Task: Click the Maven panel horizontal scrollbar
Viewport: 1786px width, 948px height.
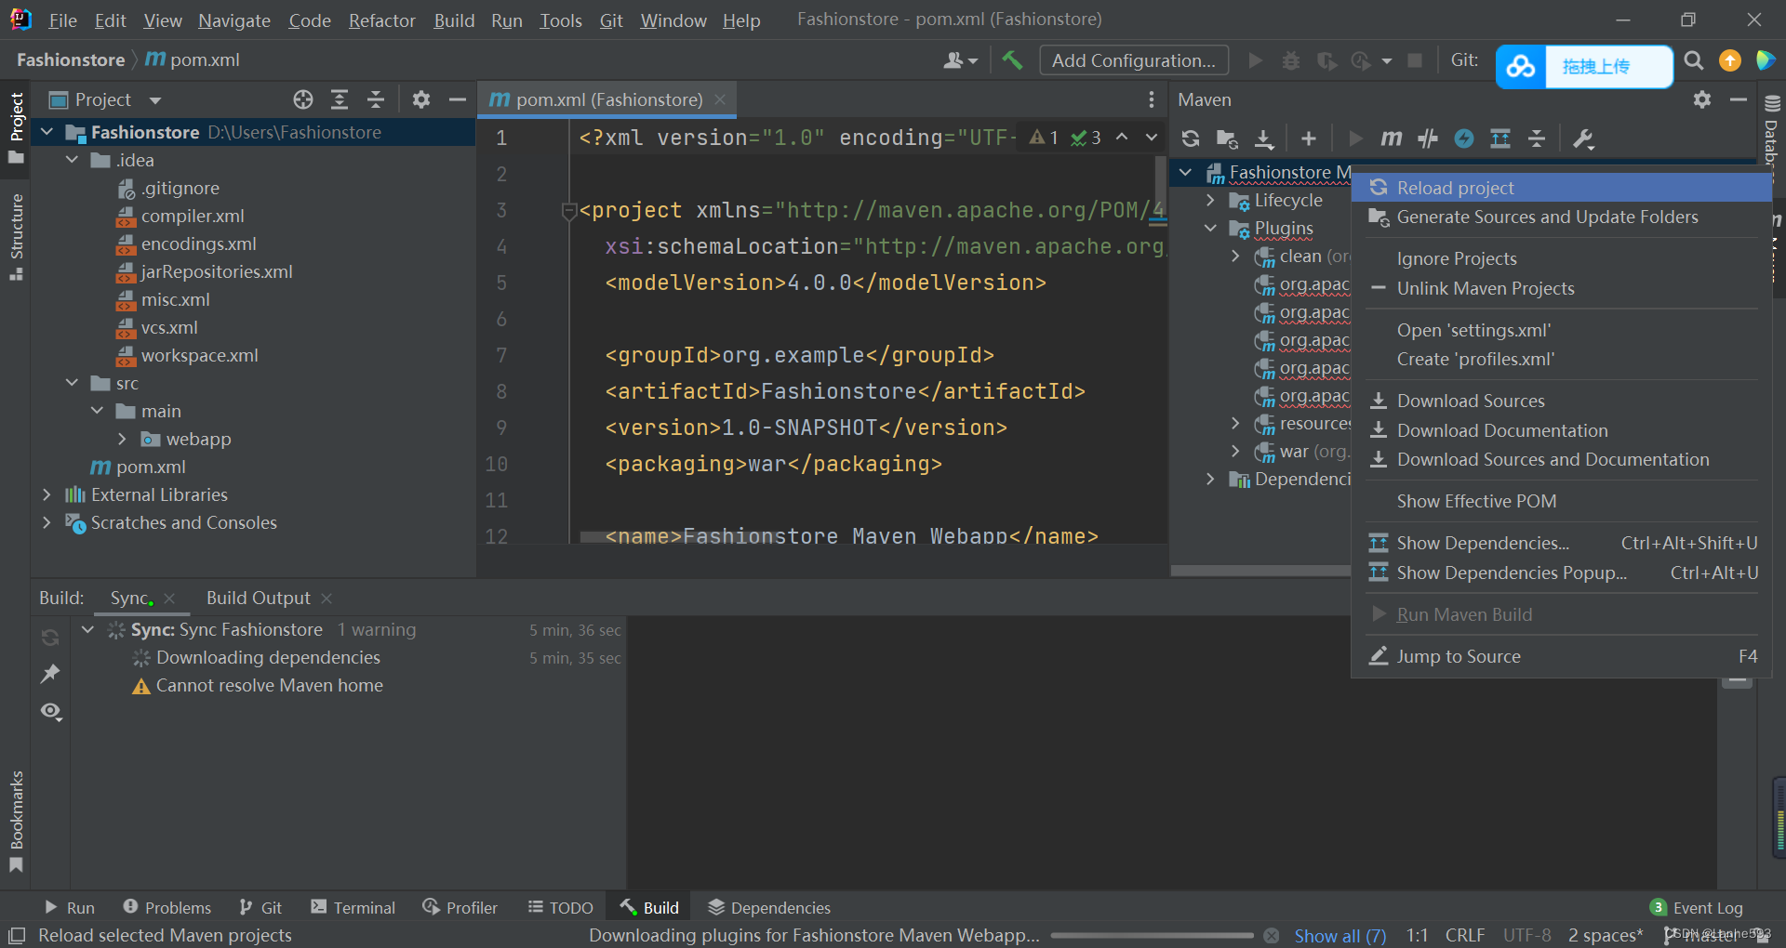Action: click(x=1260, y=571)
